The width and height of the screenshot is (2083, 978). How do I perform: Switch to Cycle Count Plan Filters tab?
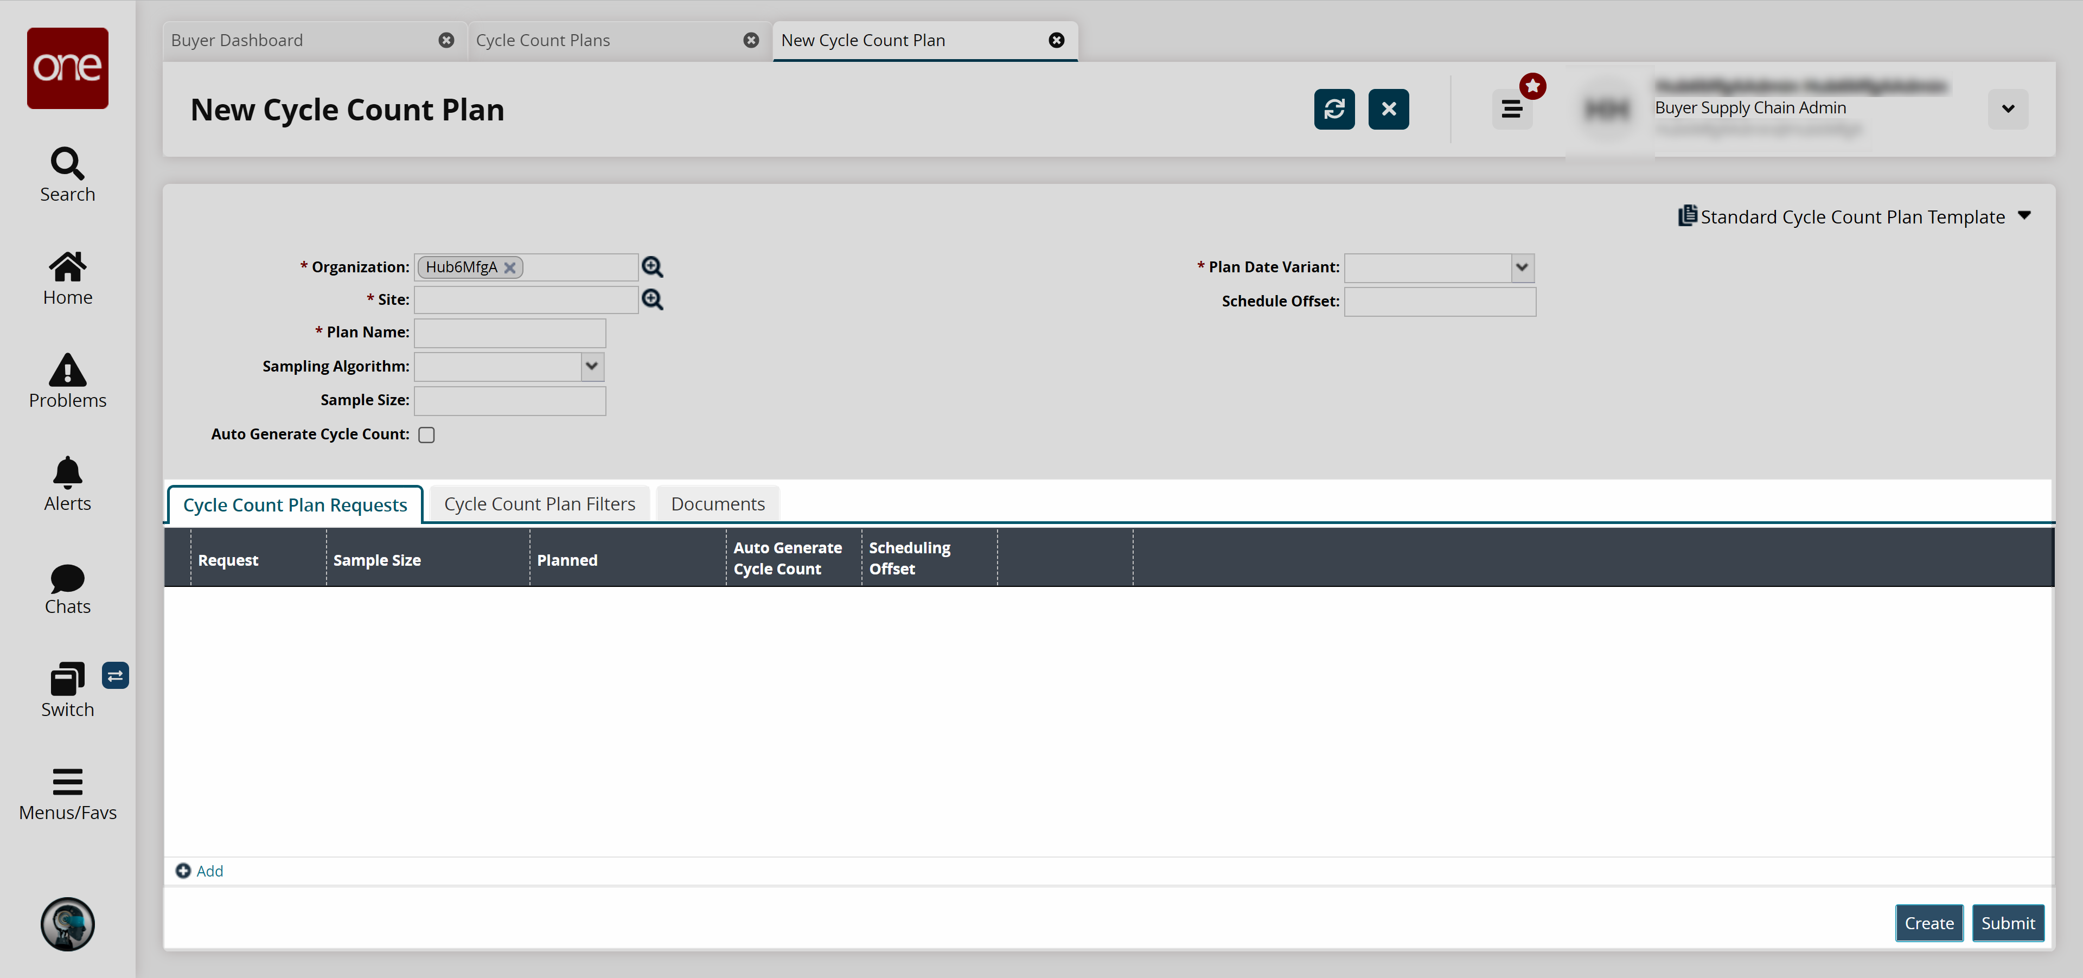tap(539, 504)
